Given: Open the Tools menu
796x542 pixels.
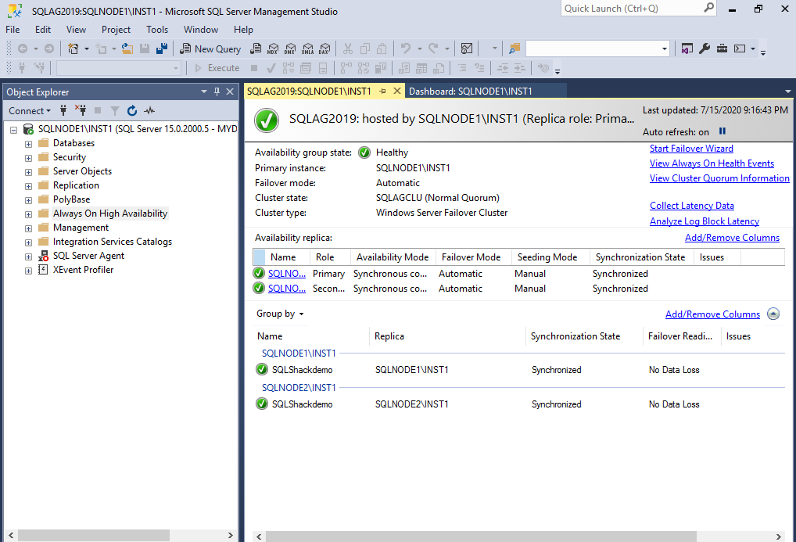Looking at the screenshot, I should point(157,29).
